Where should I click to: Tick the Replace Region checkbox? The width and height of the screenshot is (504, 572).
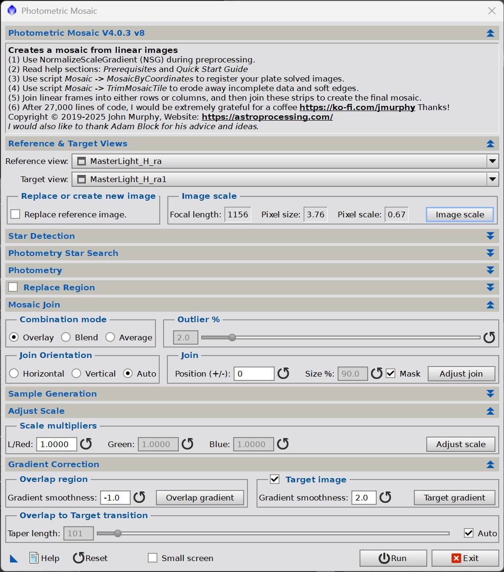13,287
